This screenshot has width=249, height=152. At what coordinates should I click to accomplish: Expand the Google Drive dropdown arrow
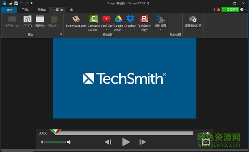coord(122,30)
